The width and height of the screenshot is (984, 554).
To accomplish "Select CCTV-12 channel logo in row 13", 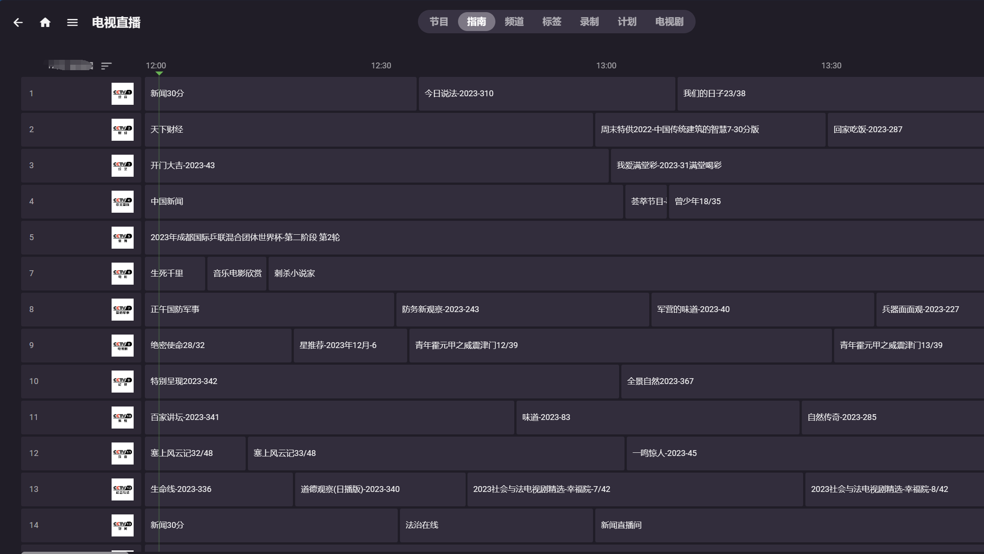I will pyautogui.click(x=122, y=489).
